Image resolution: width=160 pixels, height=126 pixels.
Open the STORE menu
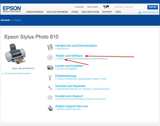click(x=75, y=12)
